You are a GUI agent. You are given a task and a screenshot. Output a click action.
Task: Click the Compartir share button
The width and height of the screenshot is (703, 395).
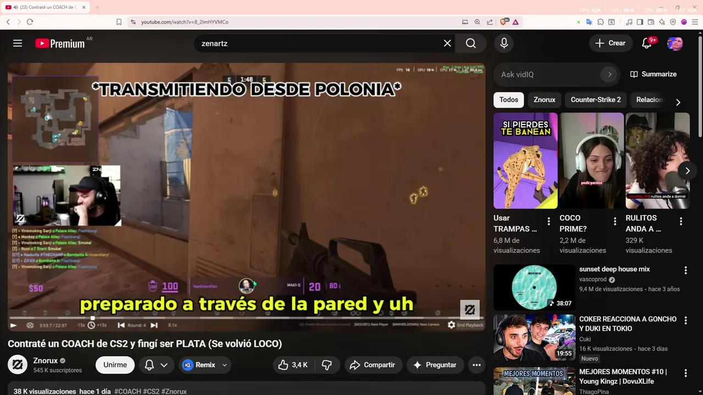[373, 365]
